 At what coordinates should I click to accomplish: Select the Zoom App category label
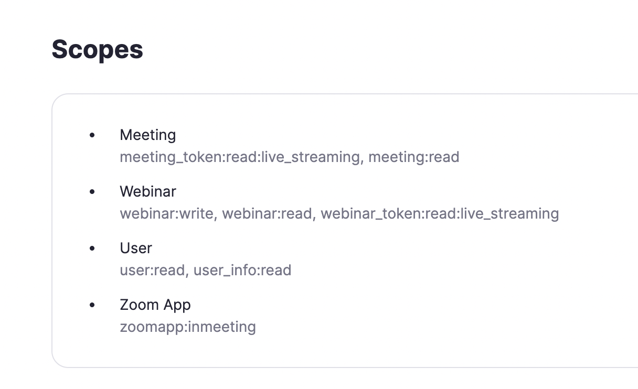tap(155, 305)
